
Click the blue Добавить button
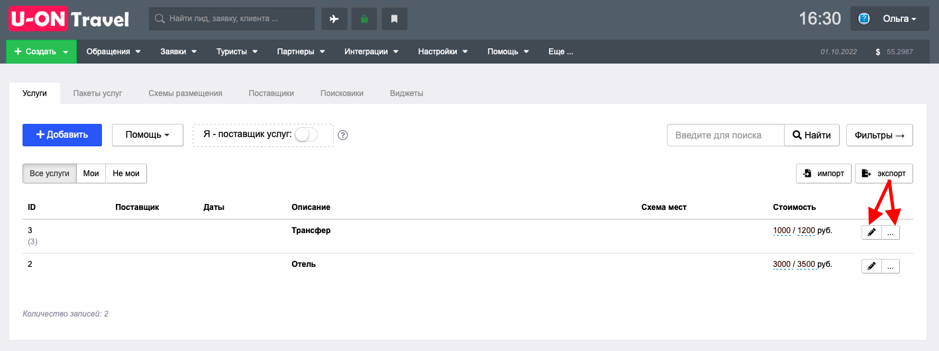tap(62, 135)
